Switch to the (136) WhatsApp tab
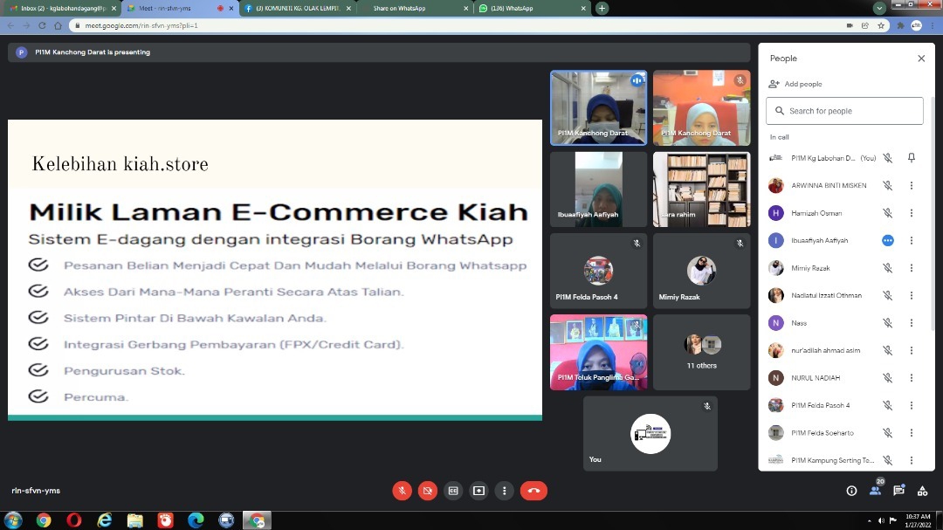This screenshot has width=943, height=530. tap(533, 9)
